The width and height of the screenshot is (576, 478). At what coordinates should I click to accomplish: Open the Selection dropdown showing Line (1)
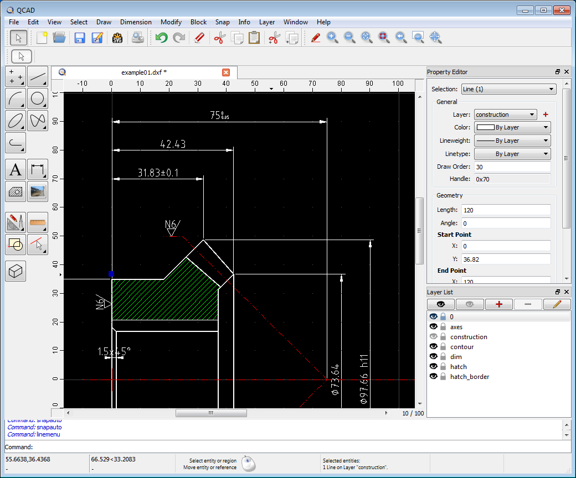(508, 89)
